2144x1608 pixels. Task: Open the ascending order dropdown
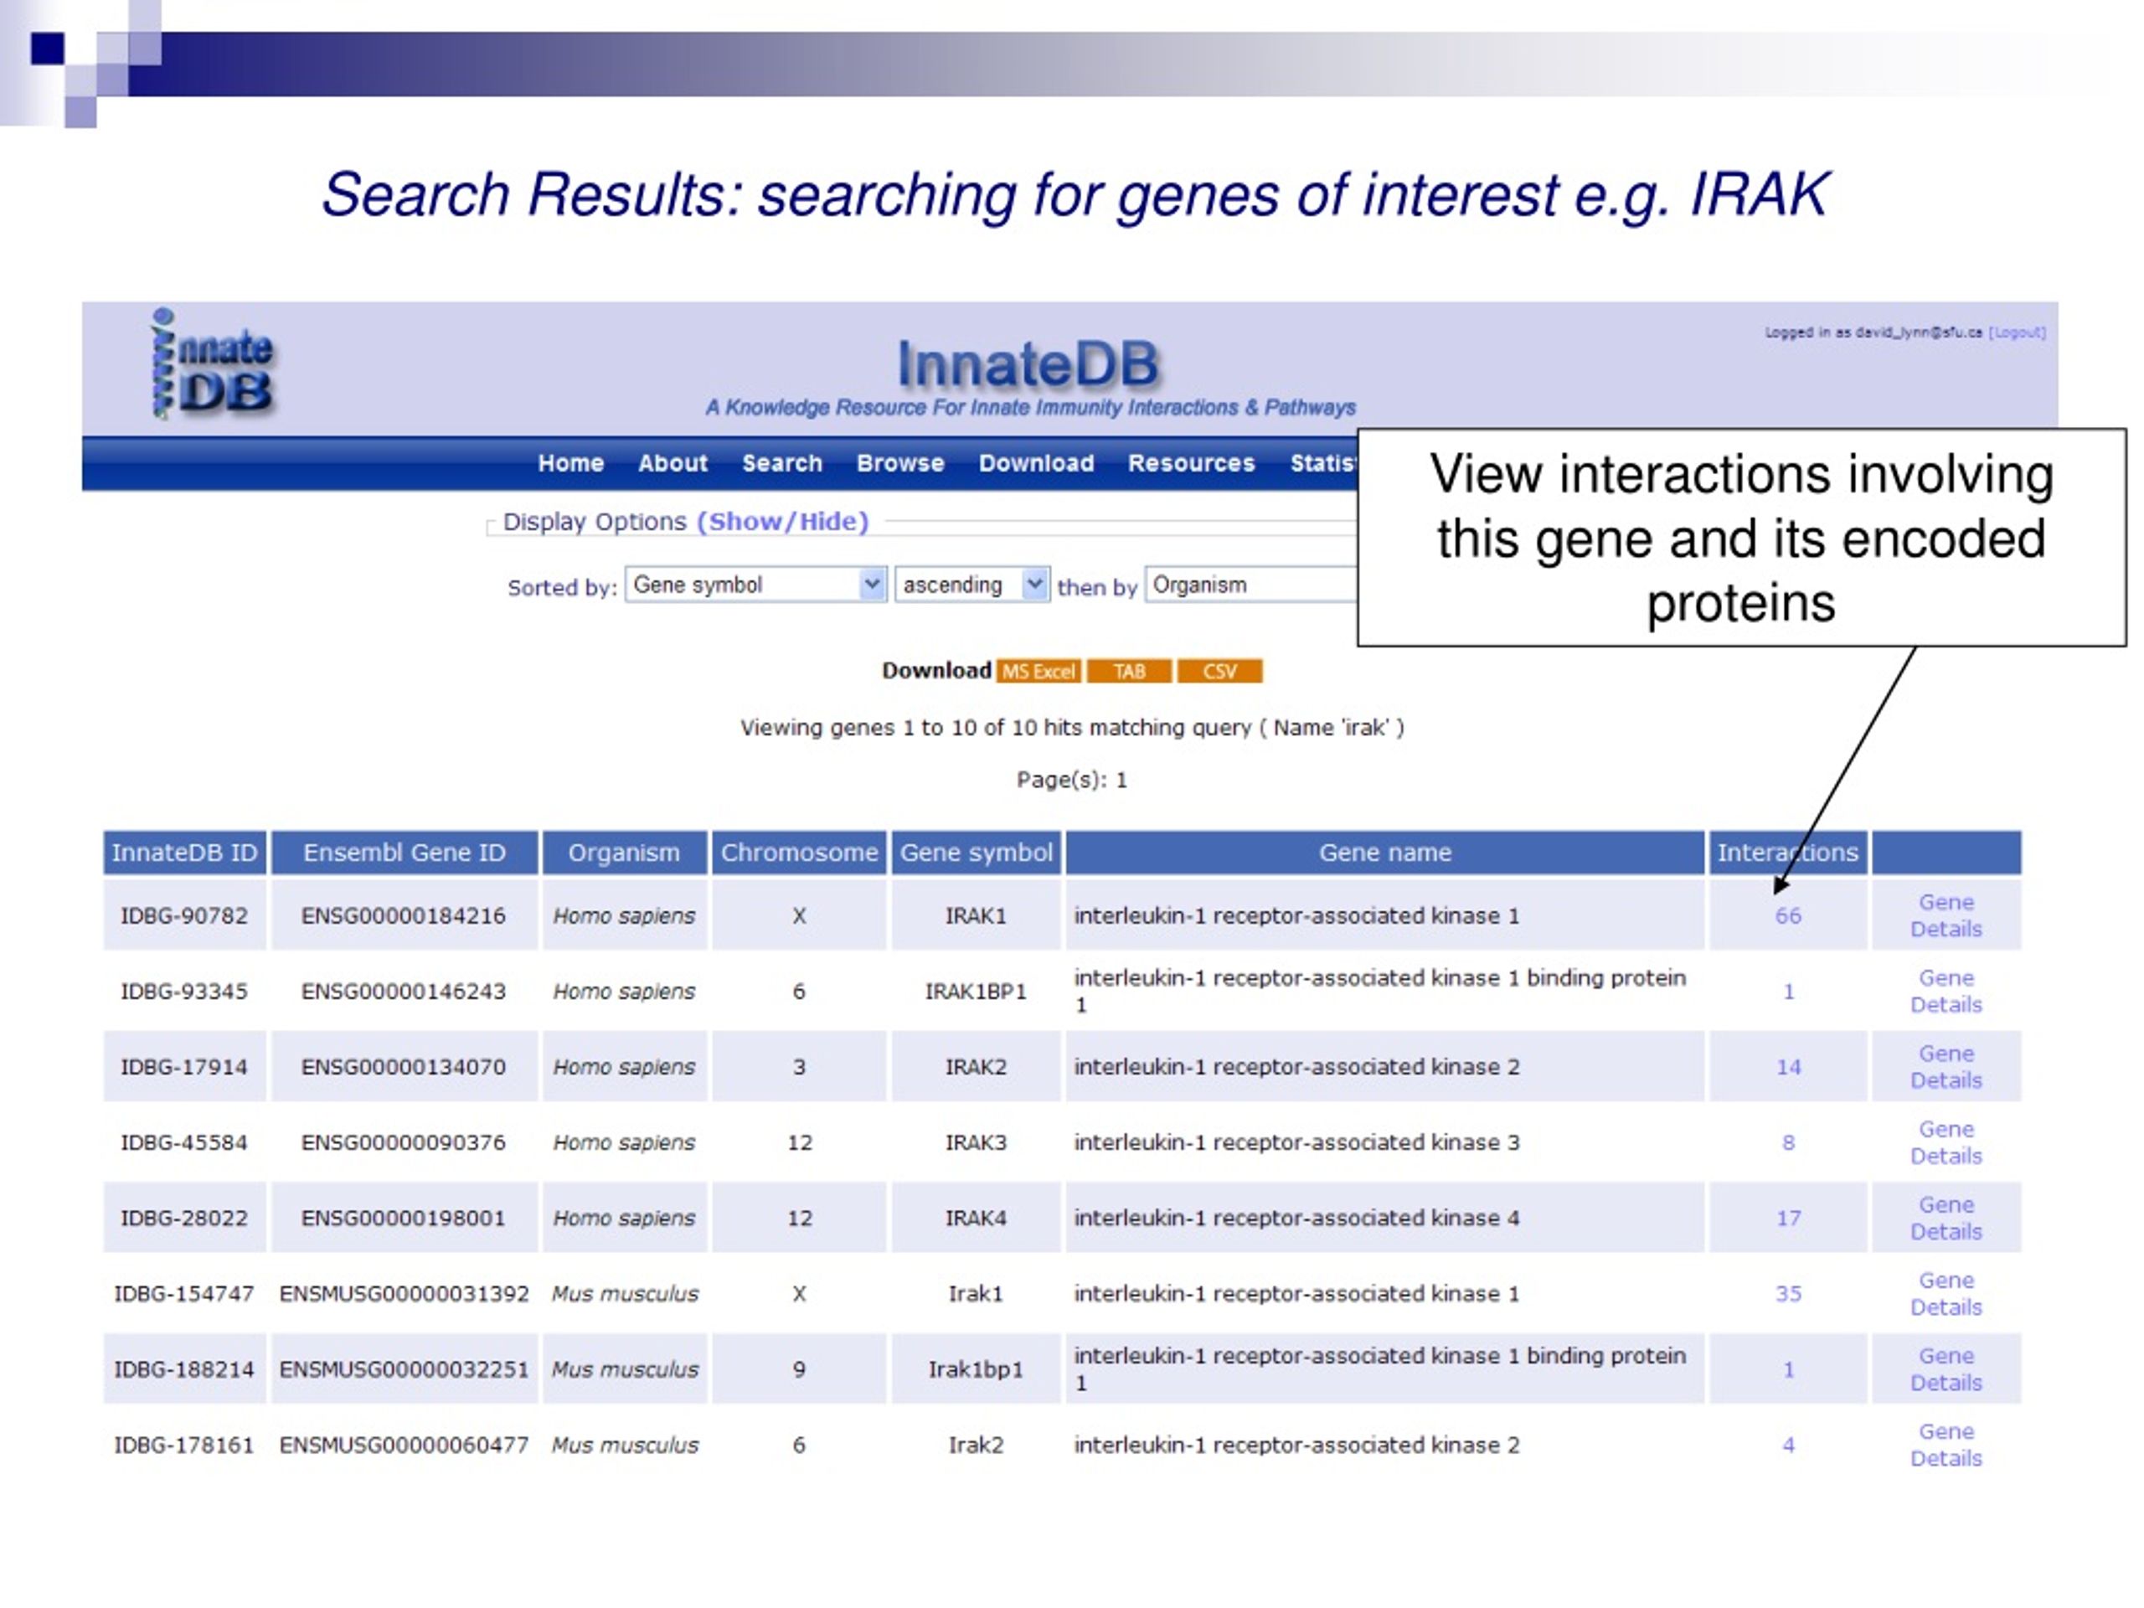click(x=972, y=585)
